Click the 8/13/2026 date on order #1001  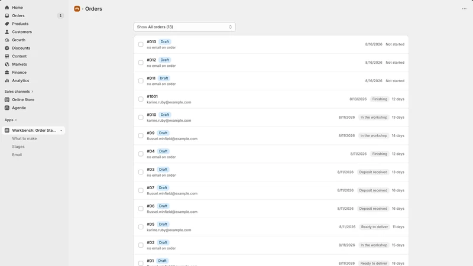pyautogui.click(x=358, y=99)
